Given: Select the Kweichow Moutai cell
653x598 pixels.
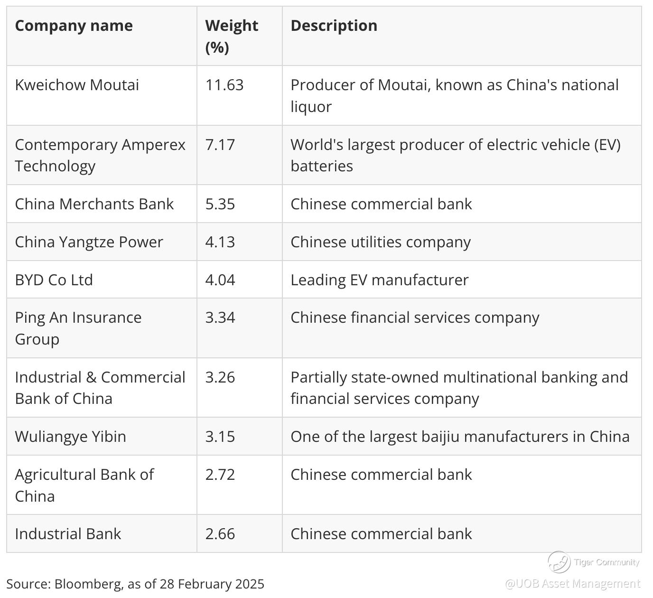Looking at the screenshot, I should pyautogui.click(x=77, y=85).
